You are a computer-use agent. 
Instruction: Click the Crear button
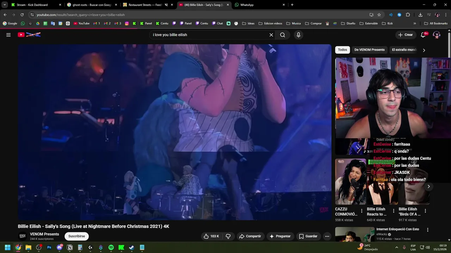click(x=406, y=35)
